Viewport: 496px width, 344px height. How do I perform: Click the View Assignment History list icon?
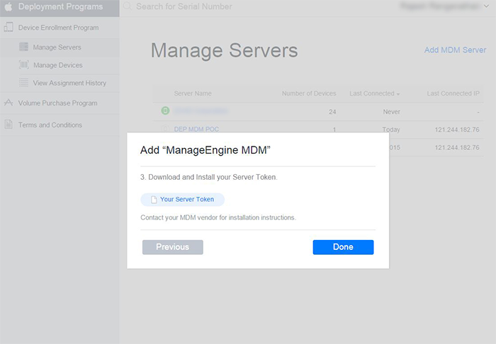coord(23,82)
